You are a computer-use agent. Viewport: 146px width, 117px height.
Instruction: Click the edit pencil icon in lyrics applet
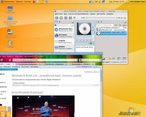[88, 44]
